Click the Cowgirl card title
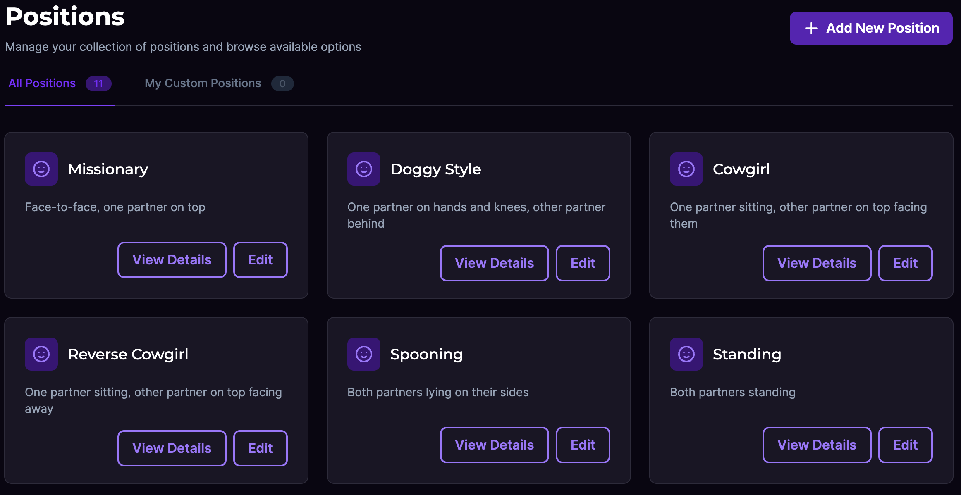 [741, 169]
